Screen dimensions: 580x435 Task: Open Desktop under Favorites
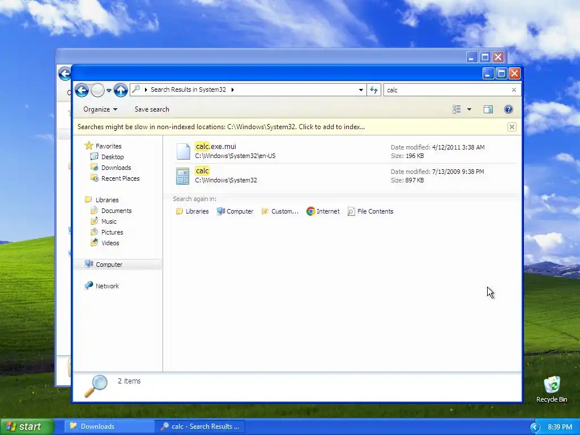pyautogui.click(x=113, y=157)
